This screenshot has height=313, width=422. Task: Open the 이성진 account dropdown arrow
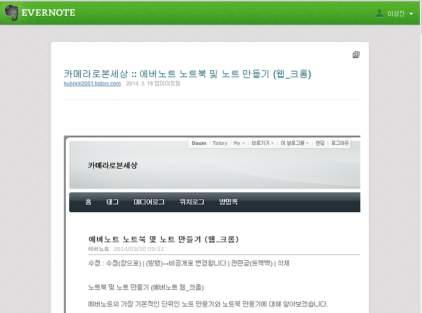coord(411,13)
